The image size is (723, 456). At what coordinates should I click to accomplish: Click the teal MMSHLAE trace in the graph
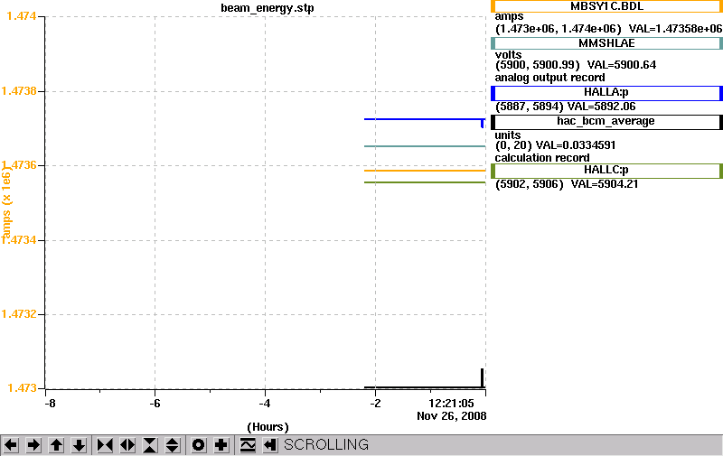tap(424, 146)
